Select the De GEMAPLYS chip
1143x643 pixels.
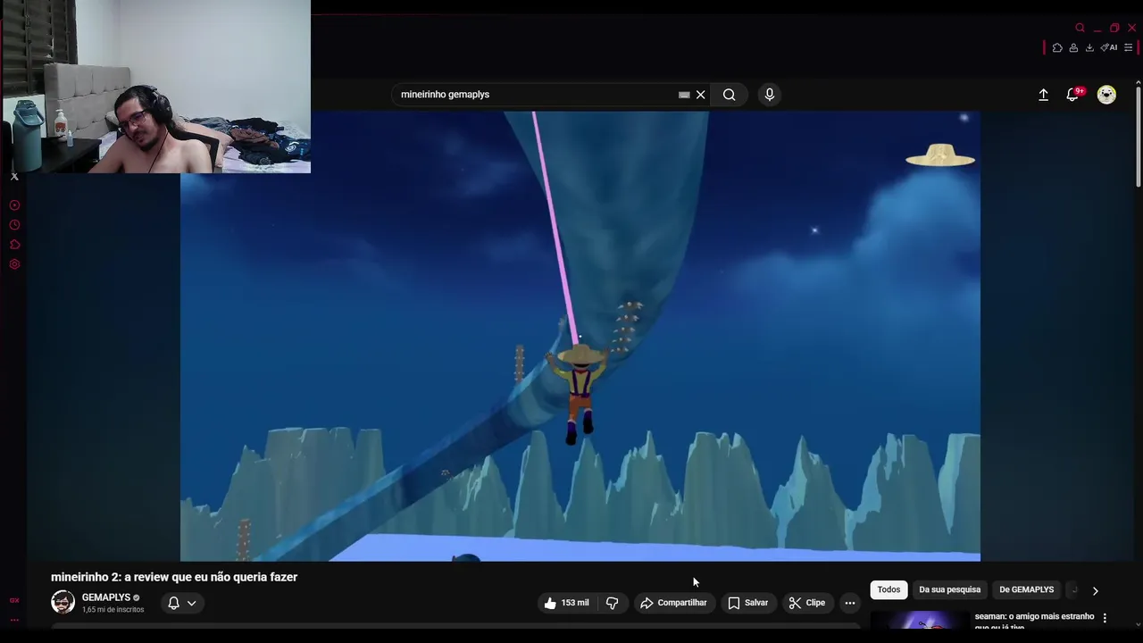point(1027,589)
